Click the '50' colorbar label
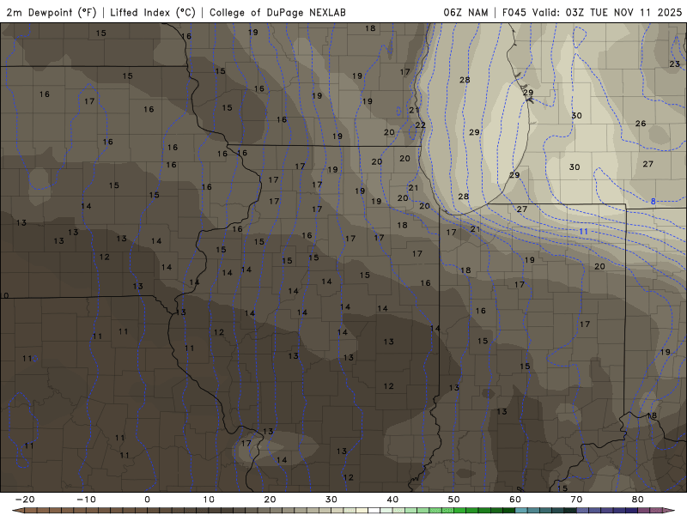Viewport: 687px width, 515px height. (x=454, y=500)
